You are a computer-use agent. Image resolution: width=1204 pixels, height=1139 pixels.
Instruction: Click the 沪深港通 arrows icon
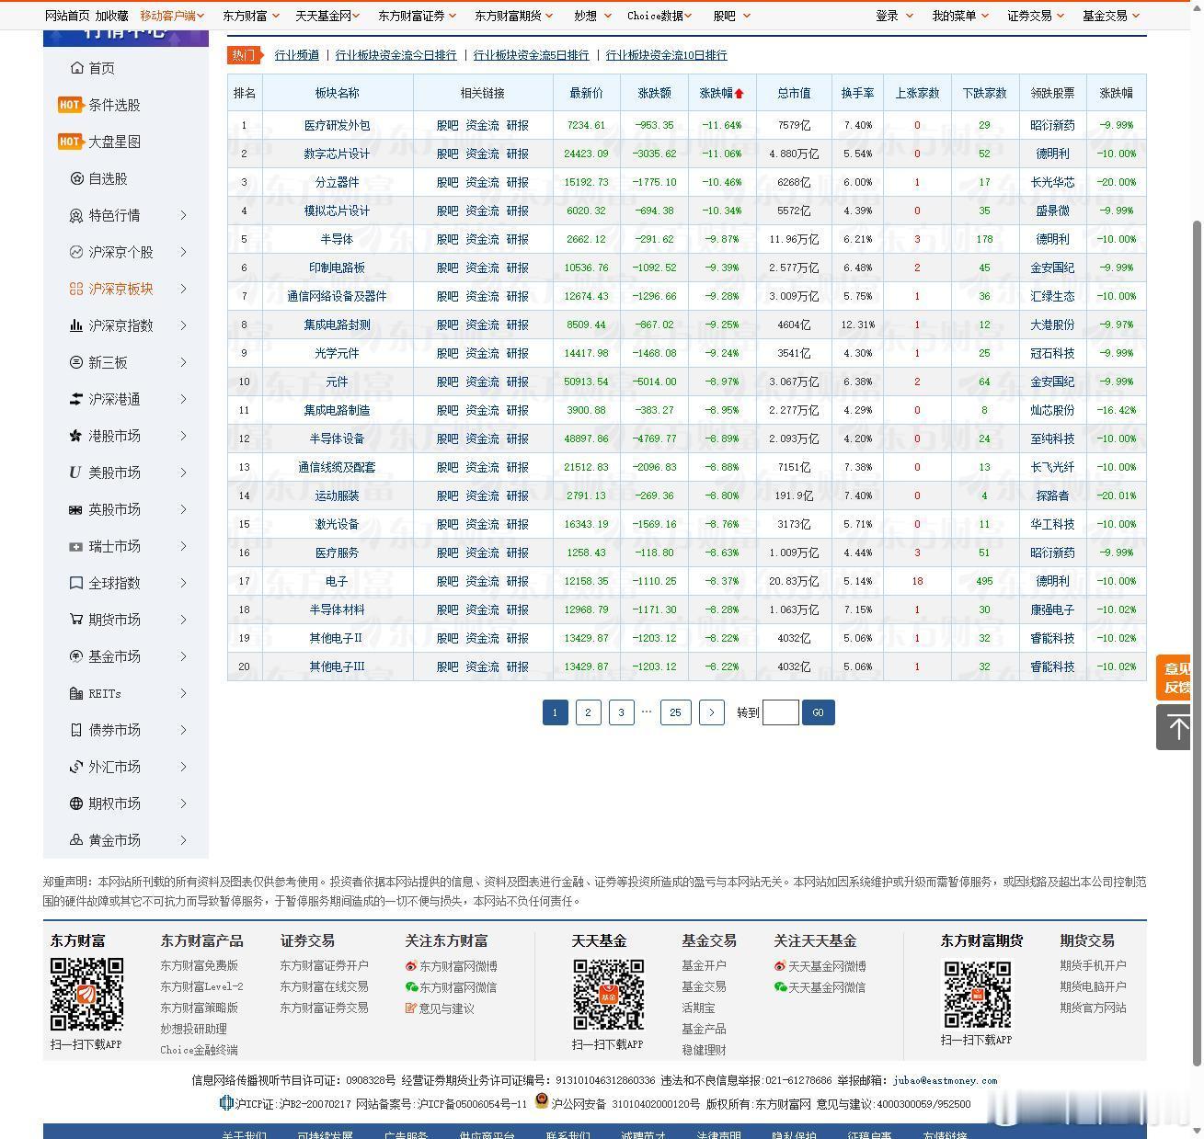[x=76, y=399]
